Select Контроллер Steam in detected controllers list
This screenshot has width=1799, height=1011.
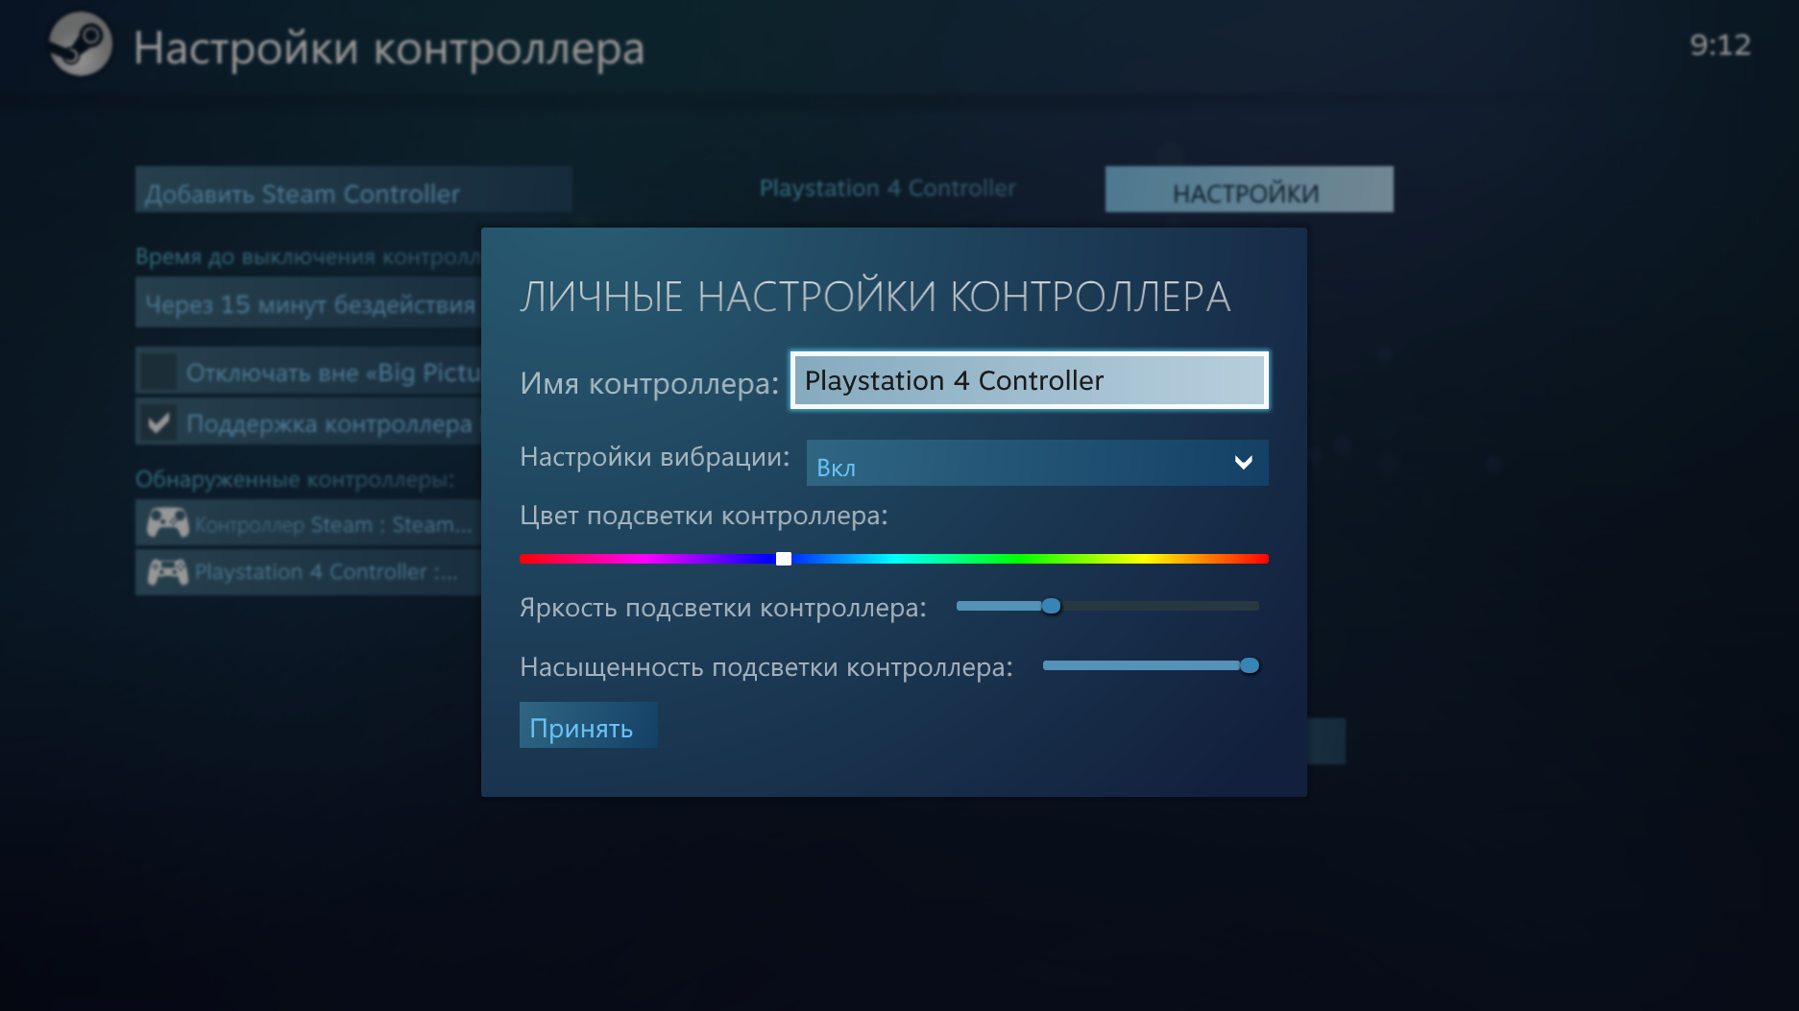pos(308,523)
